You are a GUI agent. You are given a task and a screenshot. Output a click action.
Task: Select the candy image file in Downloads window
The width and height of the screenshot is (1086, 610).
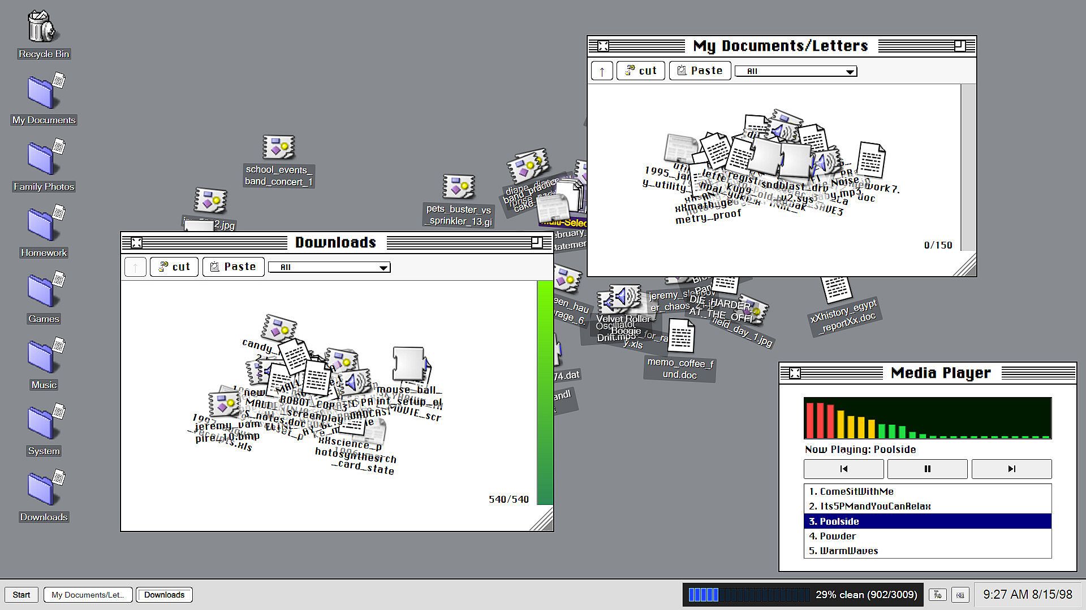278,329
